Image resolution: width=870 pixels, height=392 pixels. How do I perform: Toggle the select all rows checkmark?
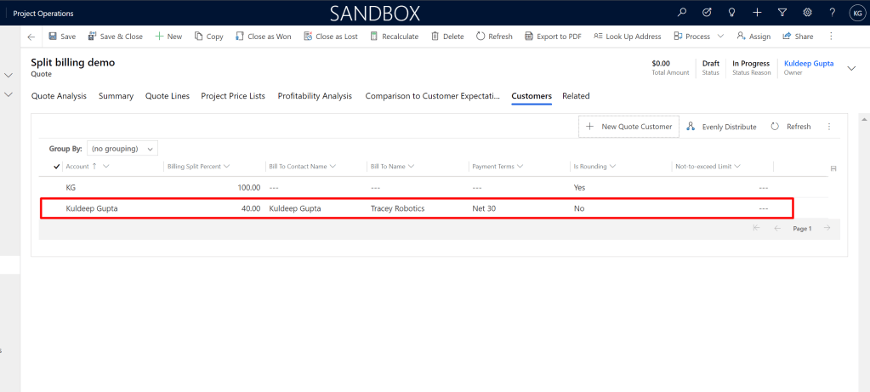coord(57,167)
